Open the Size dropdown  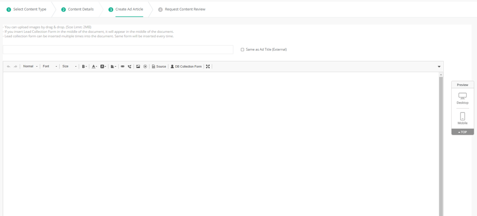(x=69, y=66)
